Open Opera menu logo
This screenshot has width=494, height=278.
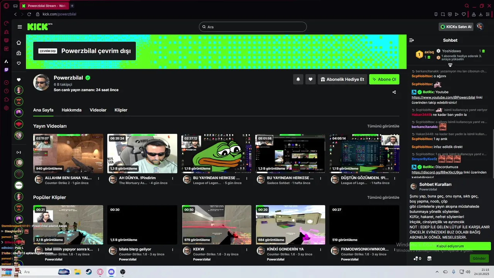click(6, 6)
